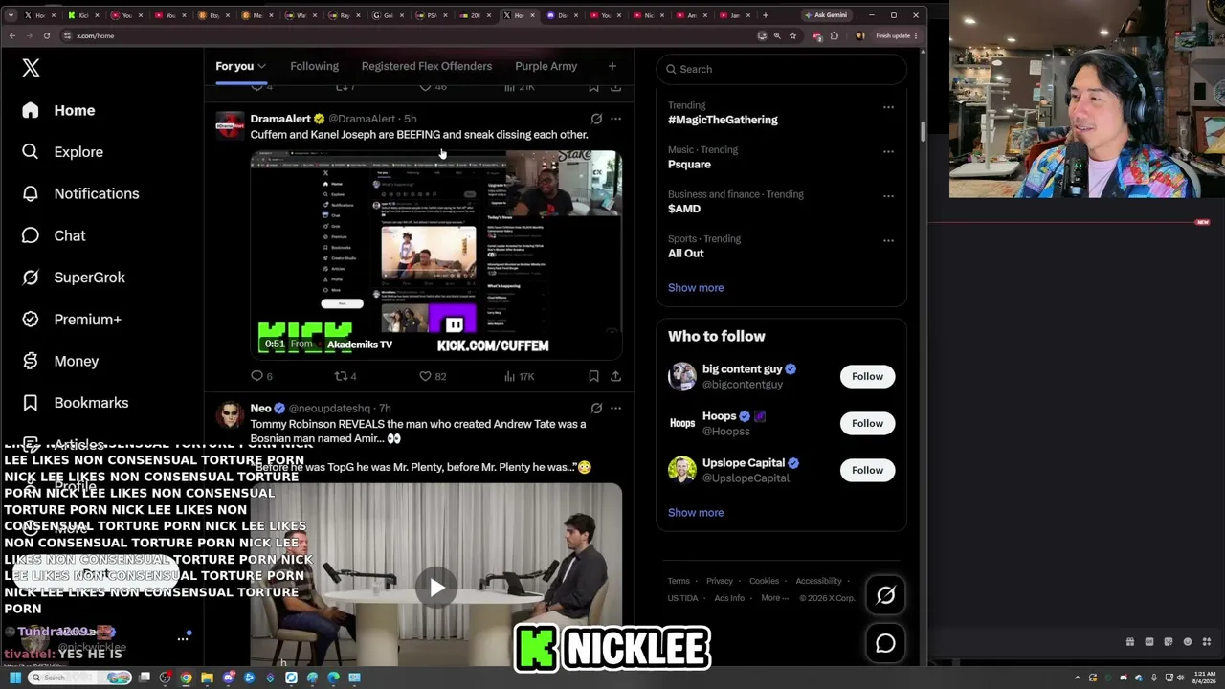Viewport: 1225px width, 689px height.
Task: Switch to the Purple Army tab
Action: (x=546, y=66)
